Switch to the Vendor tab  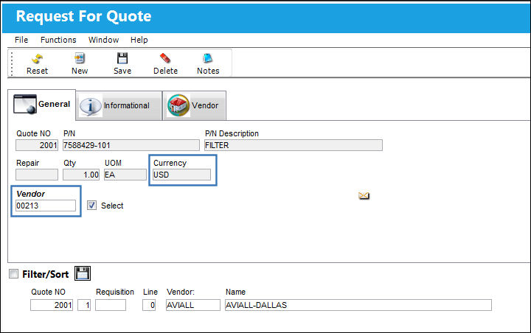coord(195,105)
